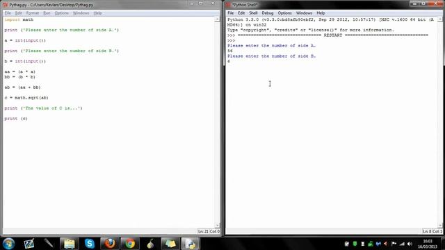The height and width of the screenshot is (250, 445).
Task: Launch the Tor onion icon in taskbar
Action: coord(150,244)
